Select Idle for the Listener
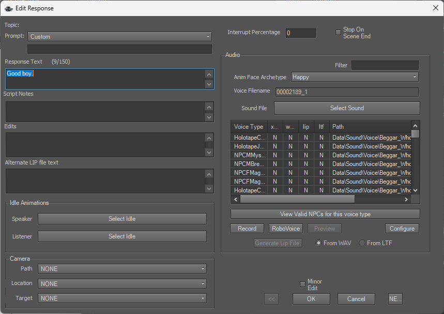 point(122,236)
